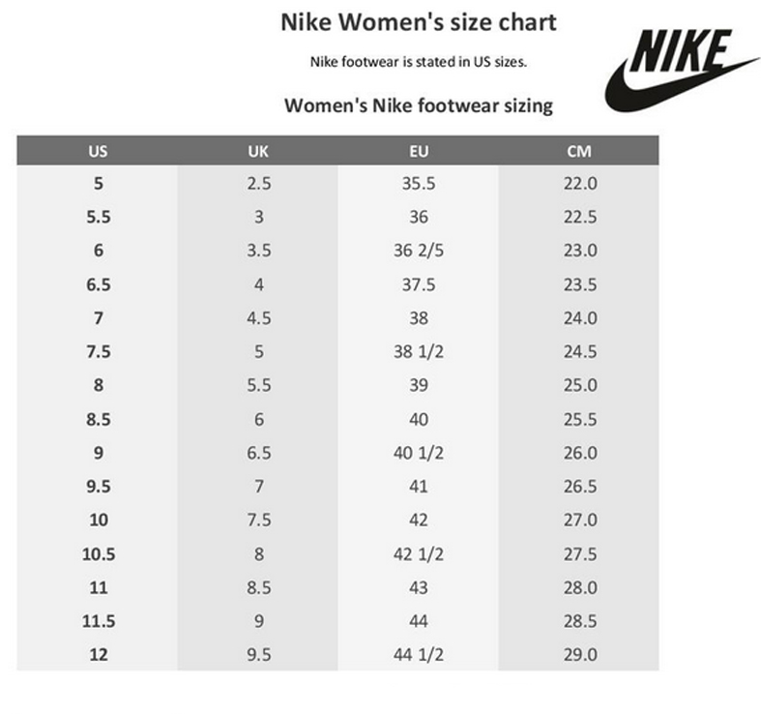Click the Women's Nike footwear sizing heading
761x714 pixels.
coord(419,105)
